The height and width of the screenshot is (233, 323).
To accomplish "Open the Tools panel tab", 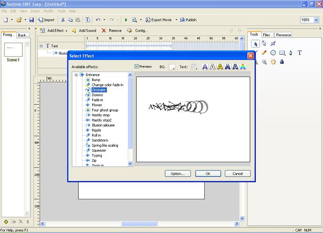I will 254,34.
